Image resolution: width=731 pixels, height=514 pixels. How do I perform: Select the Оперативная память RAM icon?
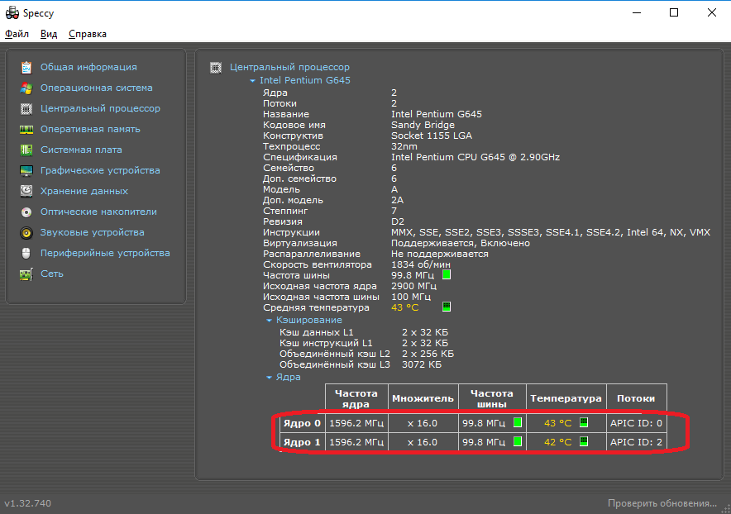click(x=26, y=129)
